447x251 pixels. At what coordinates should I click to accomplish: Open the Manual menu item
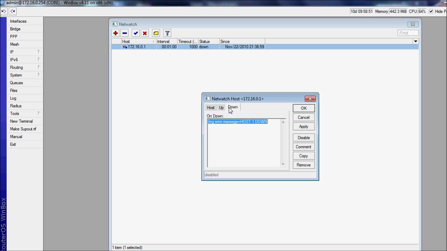[25, 136]
